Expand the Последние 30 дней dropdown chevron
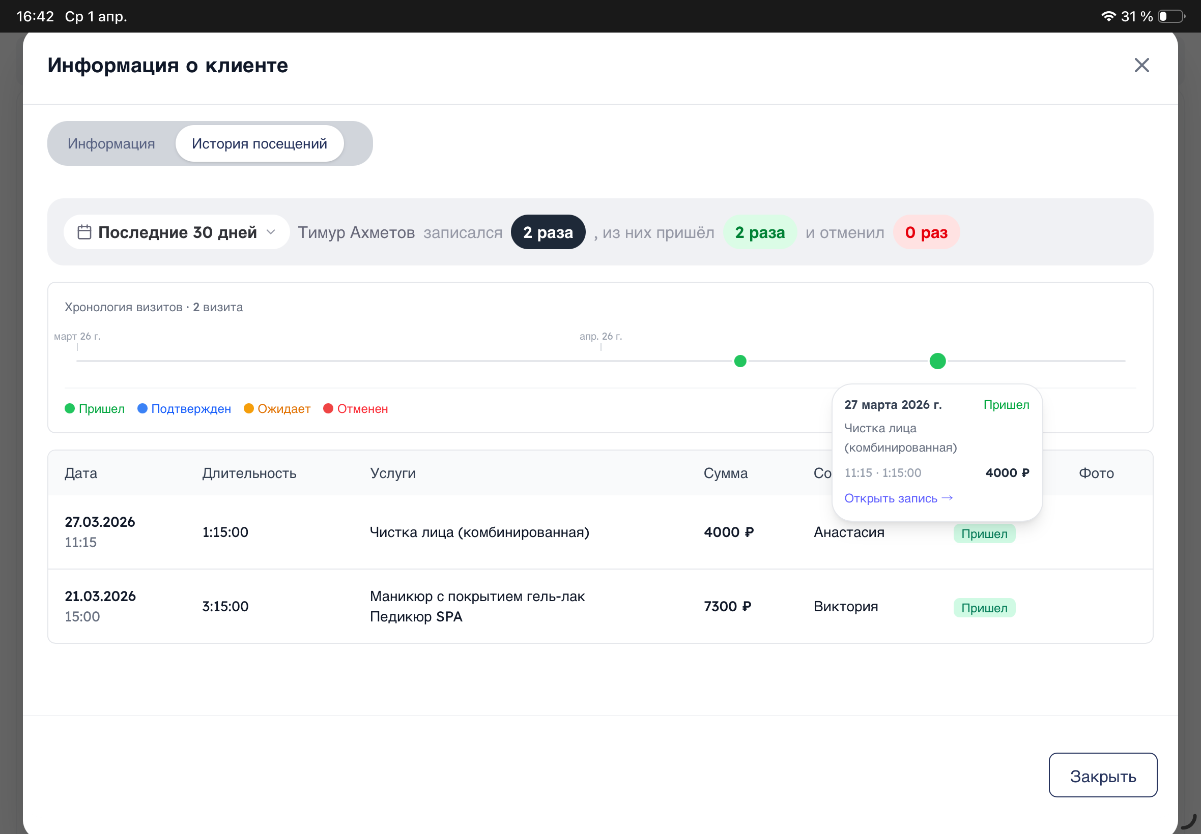This screenshot has height=834, width=1201. [x=271, y=232]
